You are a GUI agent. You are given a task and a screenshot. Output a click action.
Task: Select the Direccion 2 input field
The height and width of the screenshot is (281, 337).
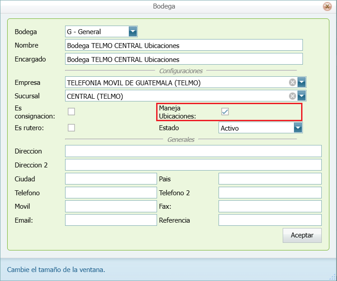193,165
